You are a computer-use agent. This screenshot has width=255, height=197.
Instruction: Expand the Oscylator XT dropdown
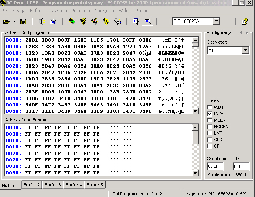tap(245, 51)
